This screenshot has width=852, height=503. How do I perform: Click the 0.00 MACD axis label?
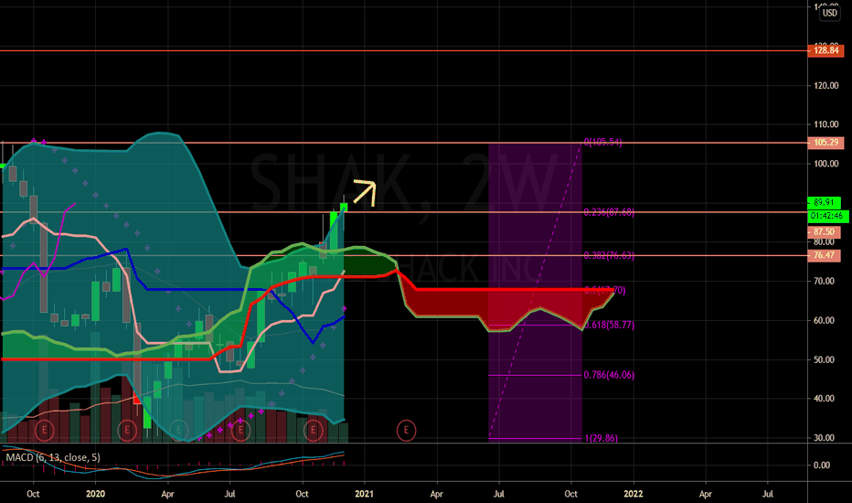(x=822, y=466)
